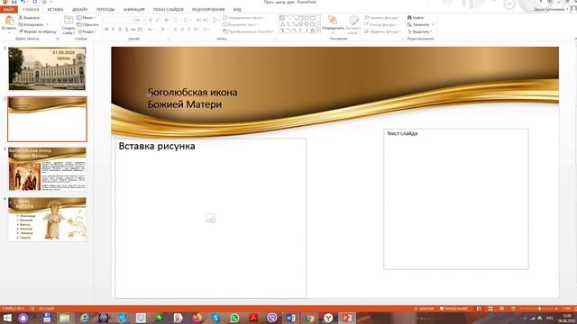Screen dimensions: 577x324
Task: Expand the shapes gallery more arrow
Action: 318,31
